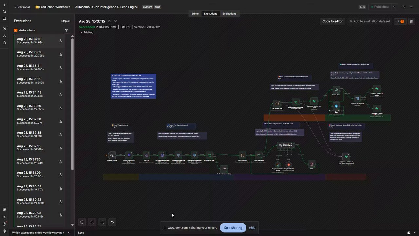Click the 'prod' tag
Viewport: 419px width, 236px height.
pos(158,7)
